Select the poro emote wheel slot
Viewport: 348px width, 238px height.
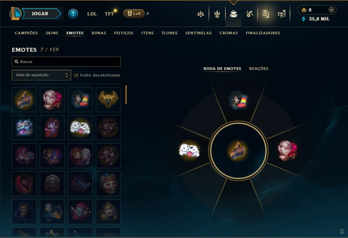click(x=189, y=150)
